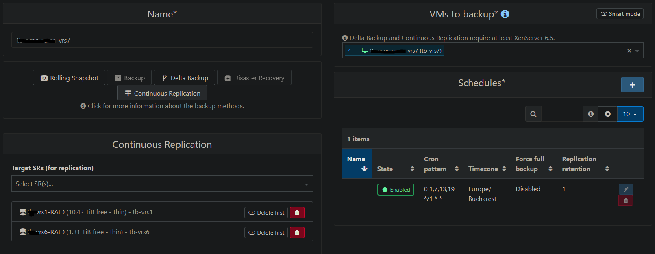Image resolution: width=655 pixels, height=254 pixels.
Task: Open information link about the backup methods
Action: coord(166,106)
